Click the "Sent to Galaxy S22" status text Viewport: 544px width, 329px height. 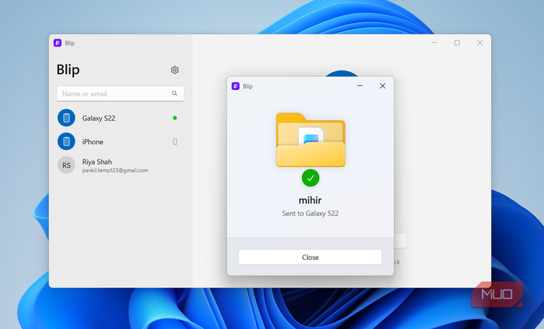[x=310, y=213]
